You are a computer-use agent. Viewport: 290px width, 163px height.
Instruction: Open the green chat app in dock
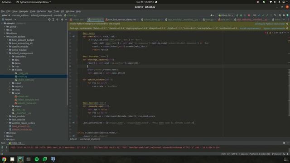click(45, 159)
